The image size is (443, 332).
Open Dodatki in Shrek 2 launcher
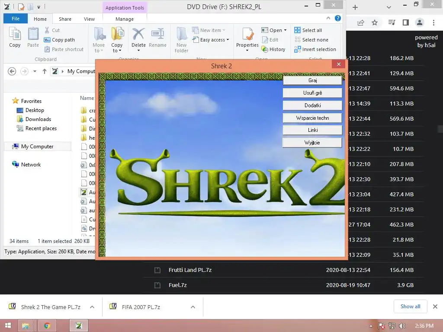pyautogui.click(x=312, y=105)
